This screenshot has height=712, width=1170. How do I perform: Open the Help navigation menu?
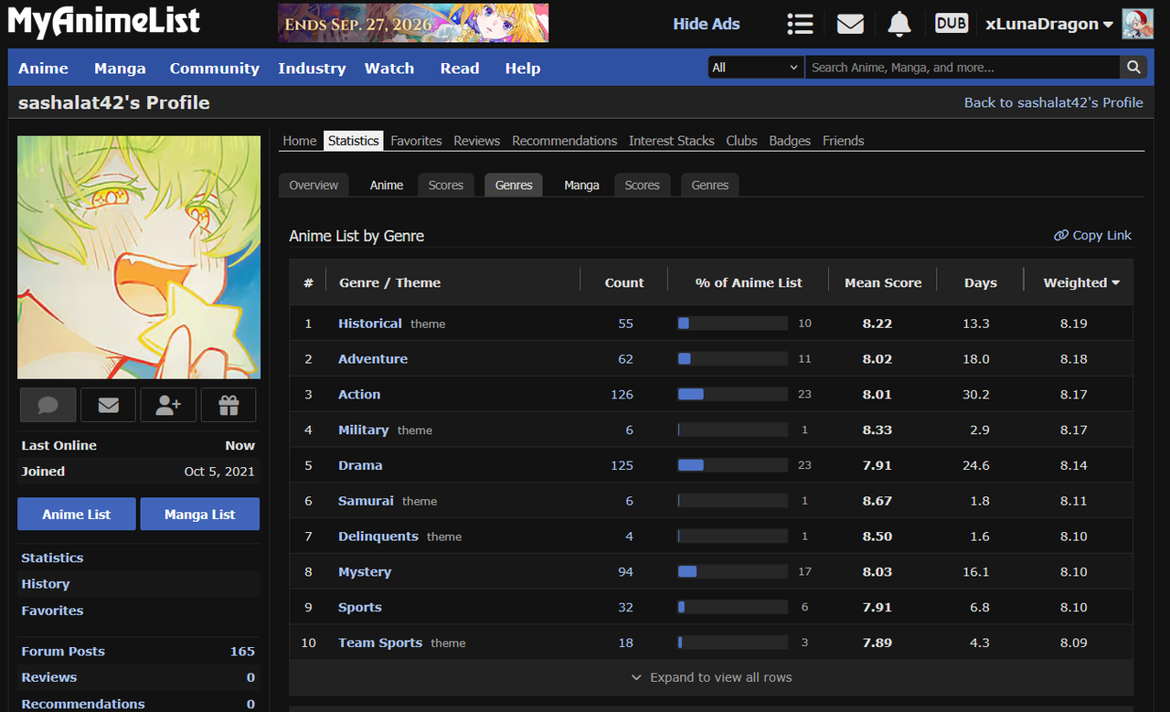tap(523, 69)
